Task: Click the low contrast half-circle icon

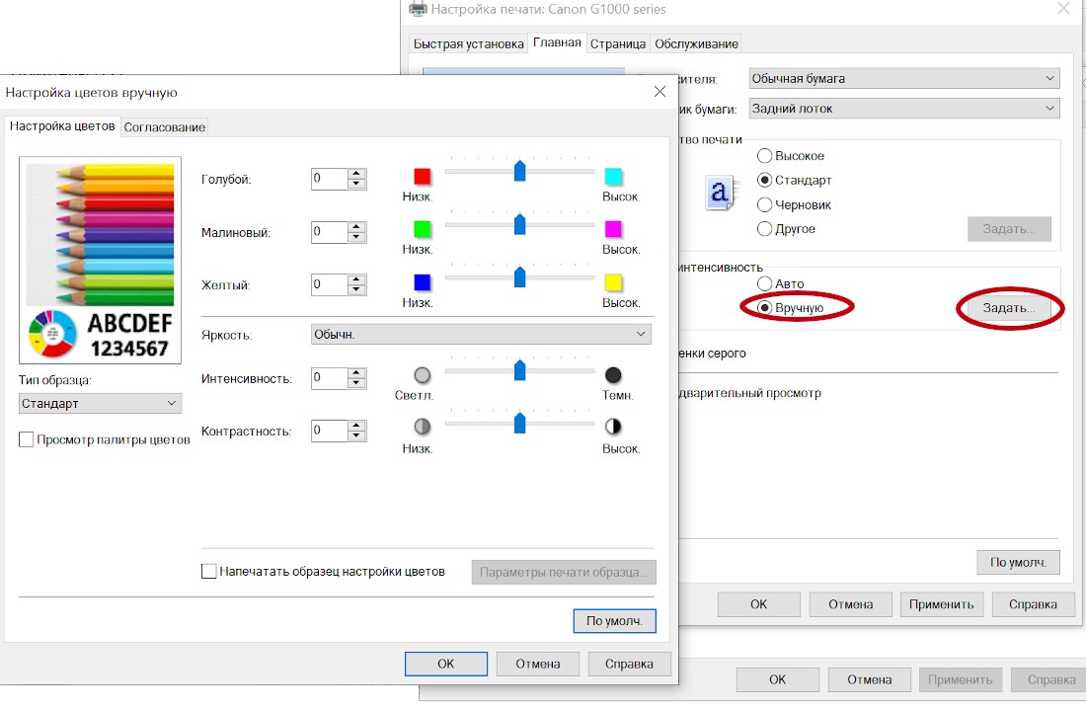Action: pos(422,427)
